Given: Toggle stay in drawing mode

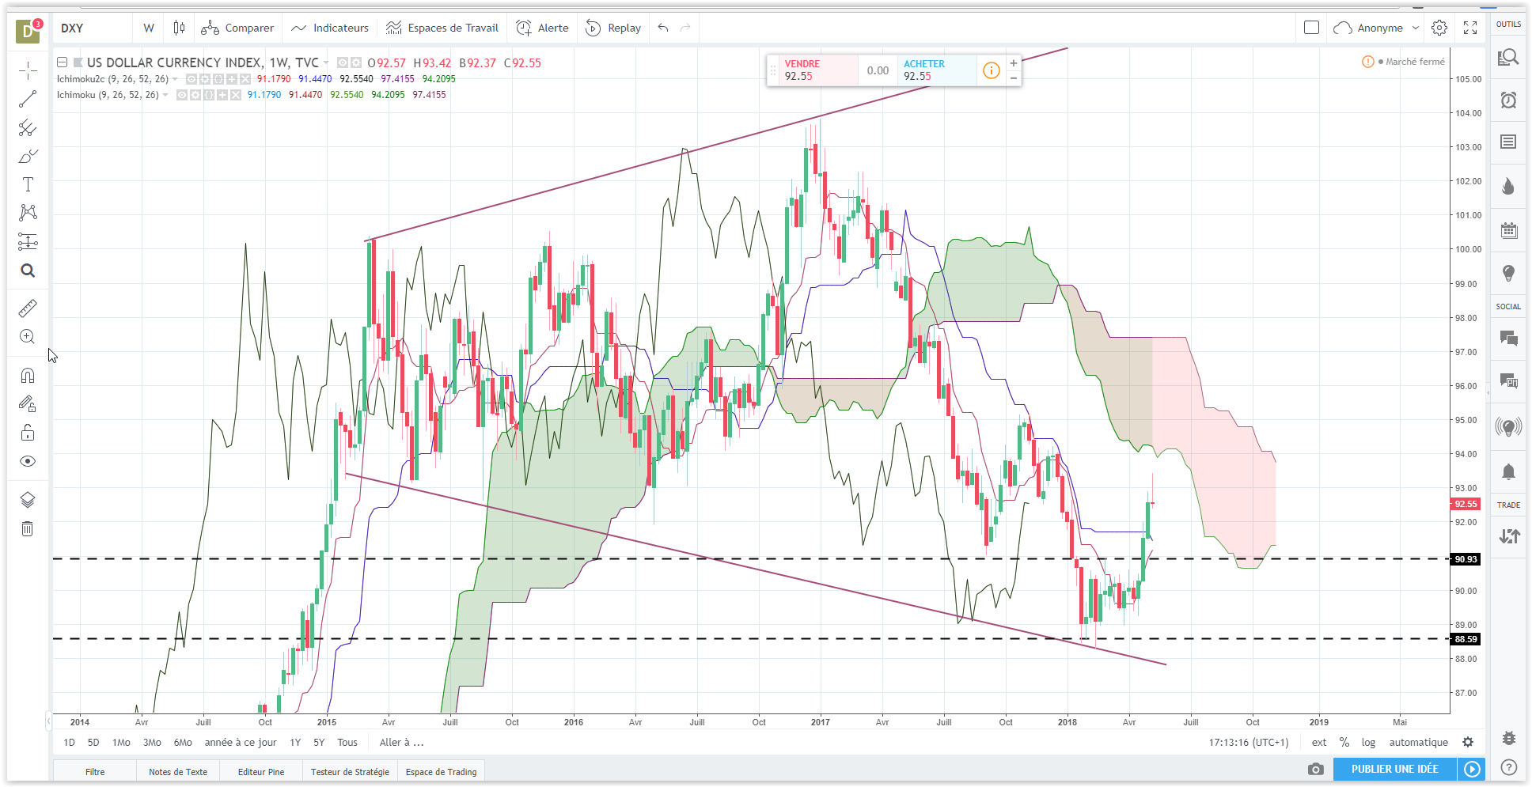Looking at the screenshot, I should [x=28, y=404].
